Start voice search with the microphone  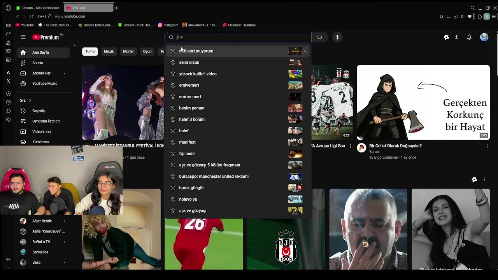[x=337, y=37]
